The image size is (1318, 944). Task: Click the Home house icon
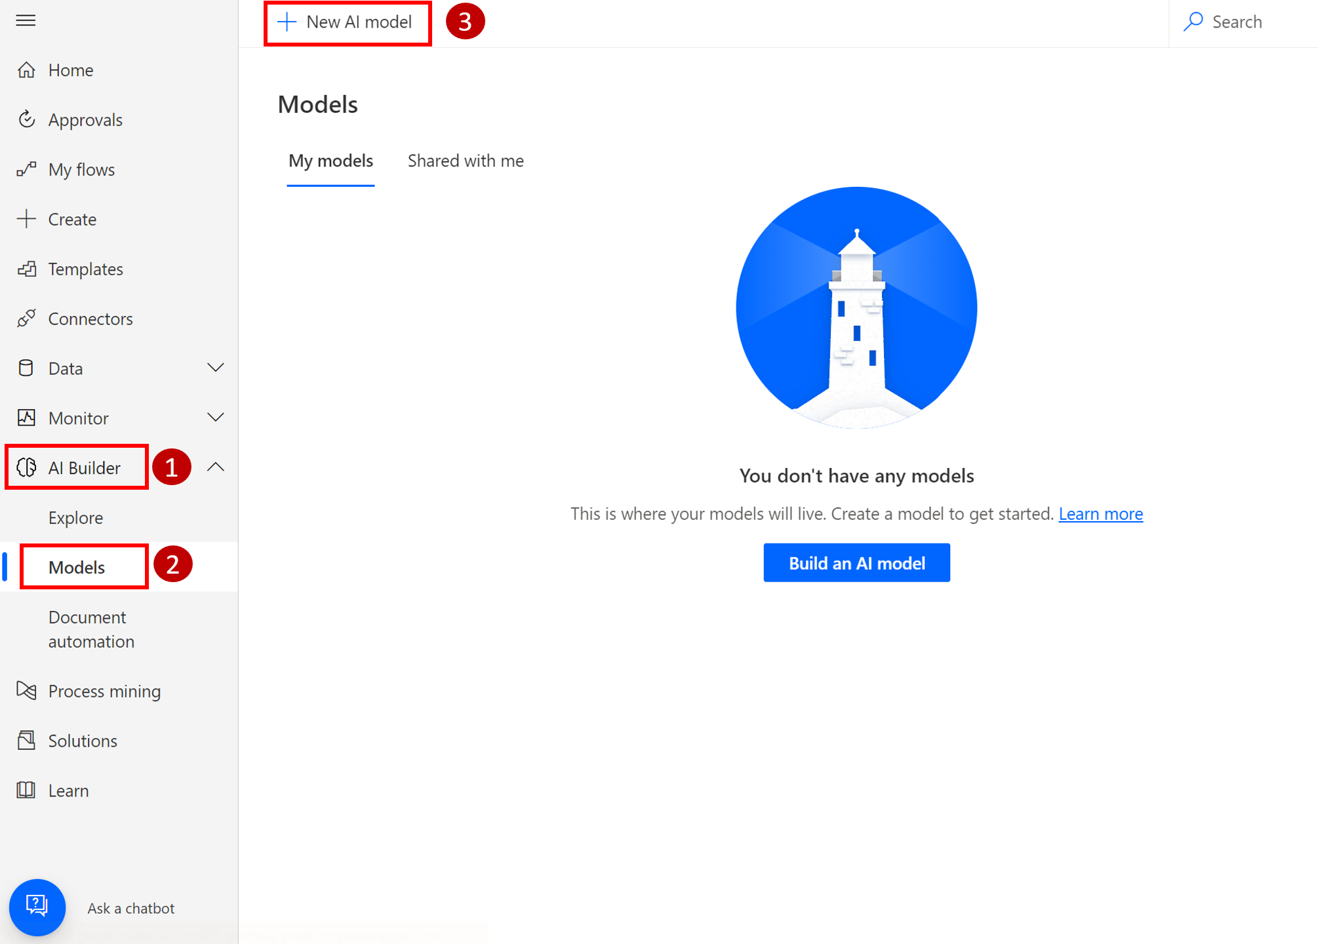click(26, 69)
